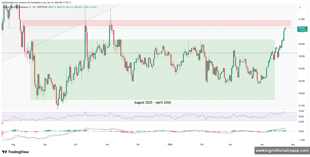
Task: Select the Aug label on the time axis
Action: (x=14, y=145)
